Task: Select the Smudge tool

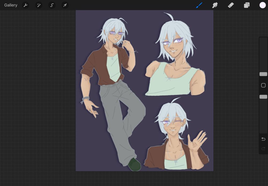Action: (x=215, y=5)
